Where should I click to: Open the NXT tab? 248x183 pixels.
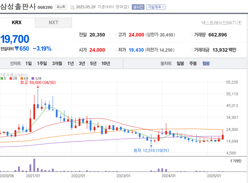53,22
